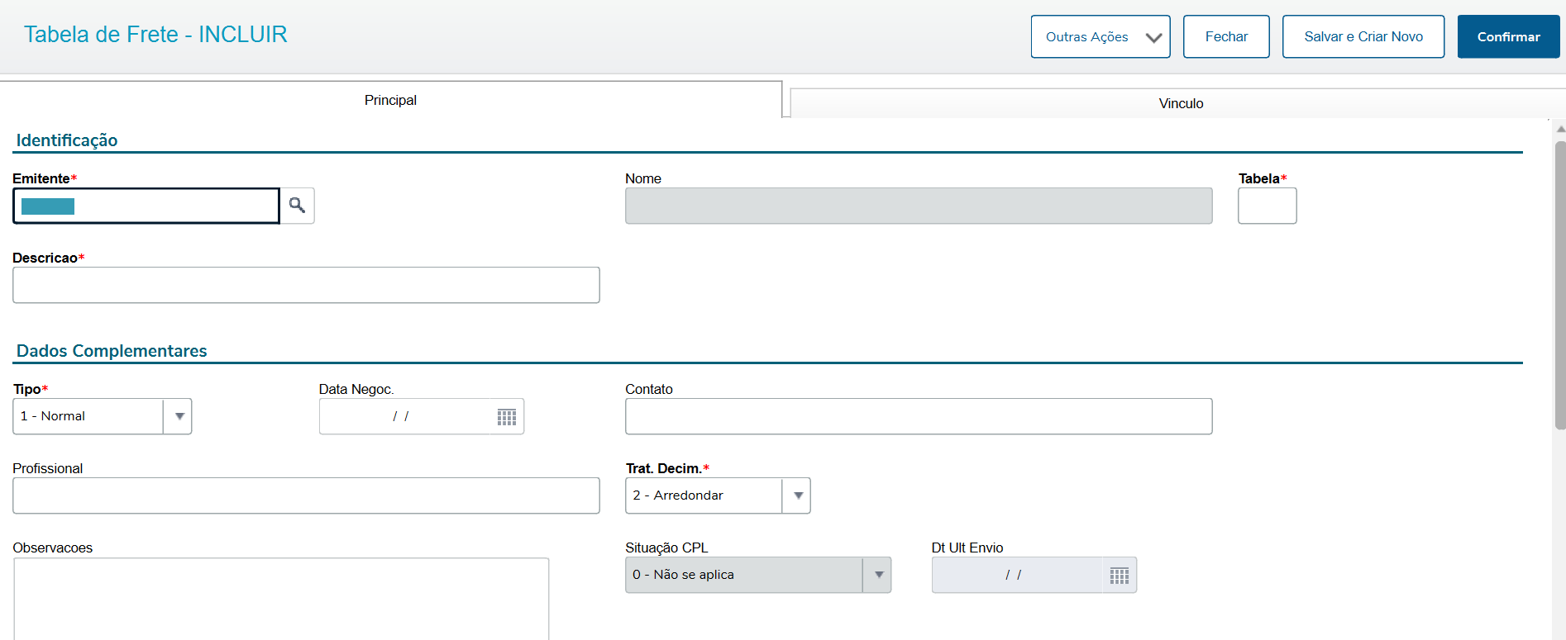Click the Observacoes text area
The image size is (1566, 640).
coord(281,599)
